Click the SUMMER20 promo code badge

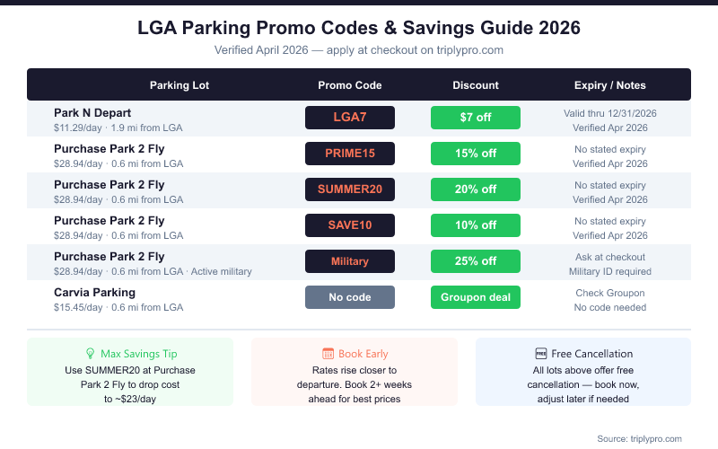(350, 189)
